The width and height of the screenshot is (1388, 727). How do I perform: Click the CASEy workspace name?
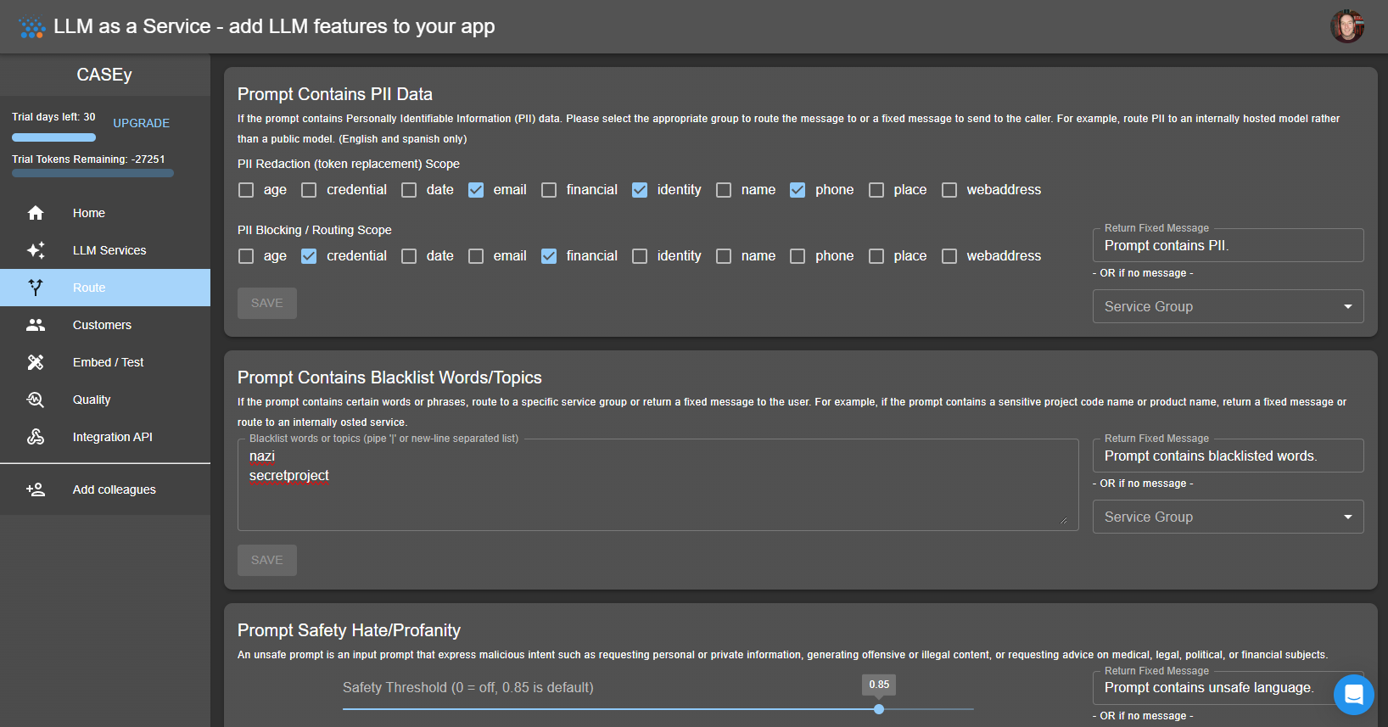tap(104, 75)
